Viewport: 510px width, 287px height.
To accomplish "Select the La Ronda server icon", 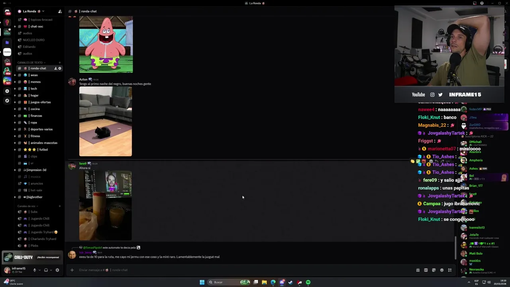I will [x=7, y=32].
